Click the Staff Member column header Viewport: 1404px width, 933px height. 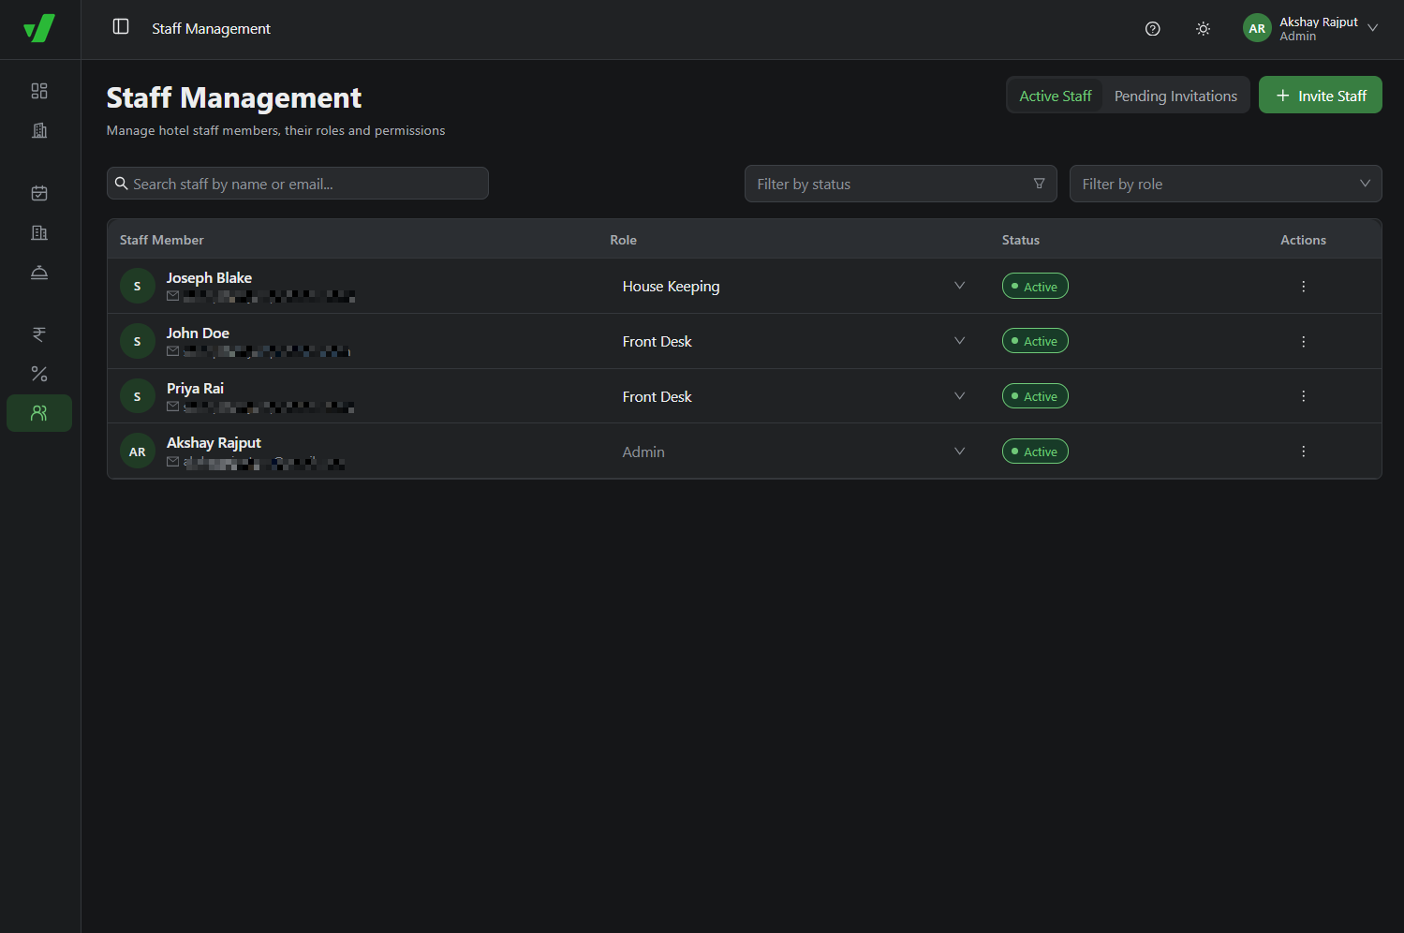tap(162, 240)
